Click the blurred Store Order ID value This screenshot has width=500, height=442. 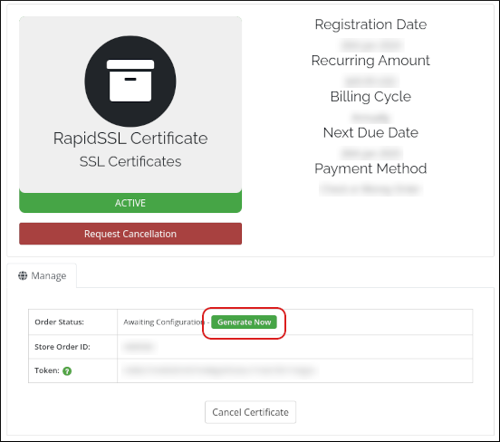coord(139,347)
